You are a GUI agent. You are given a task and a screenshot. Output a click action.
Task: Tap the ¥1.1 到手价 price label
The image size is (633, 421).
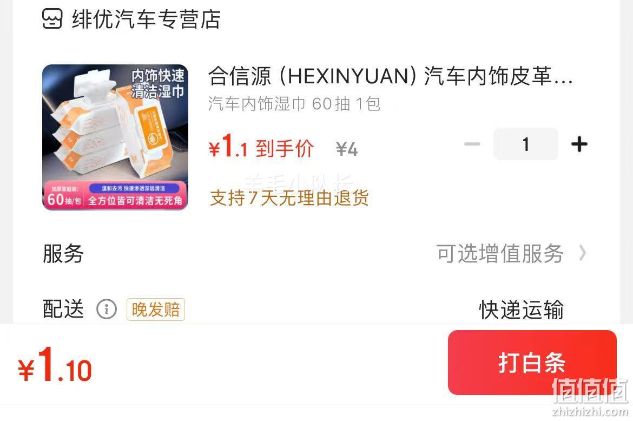point(261,146)
